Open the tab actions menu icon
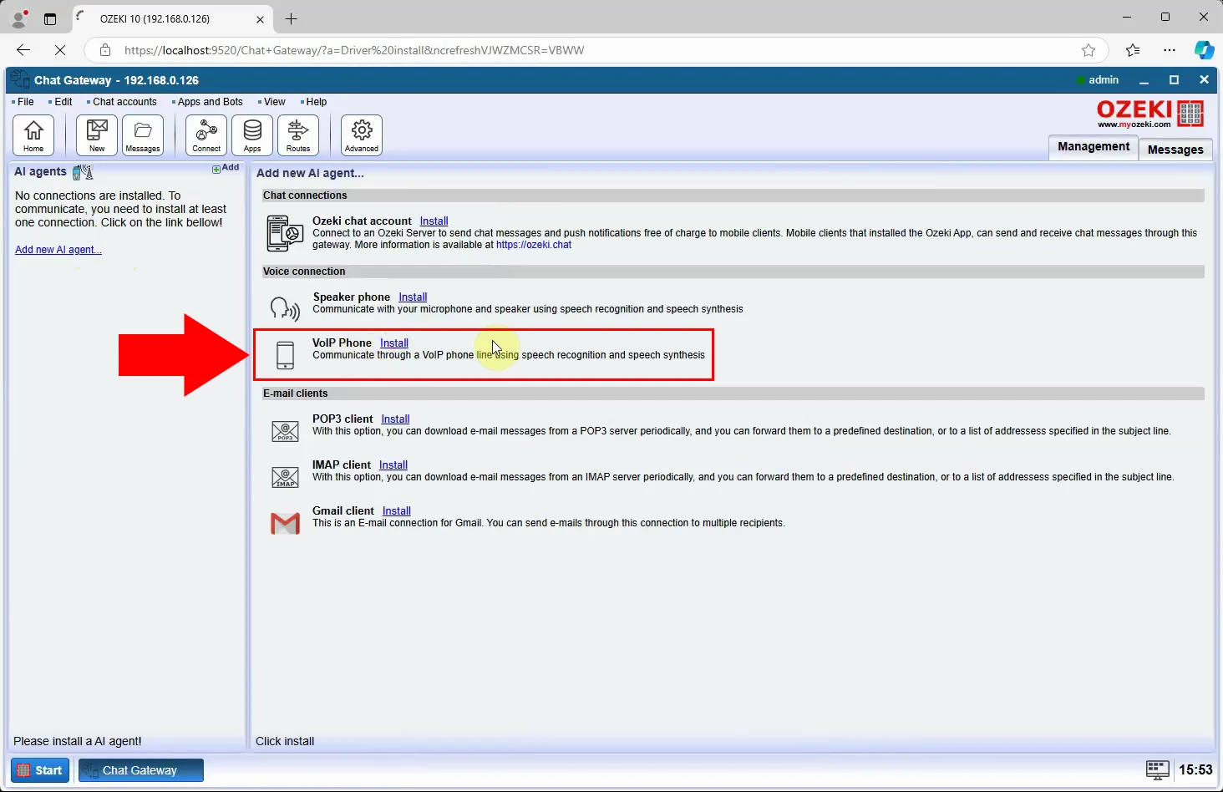This screenshot has height=792, width=1223. (50, 18)
